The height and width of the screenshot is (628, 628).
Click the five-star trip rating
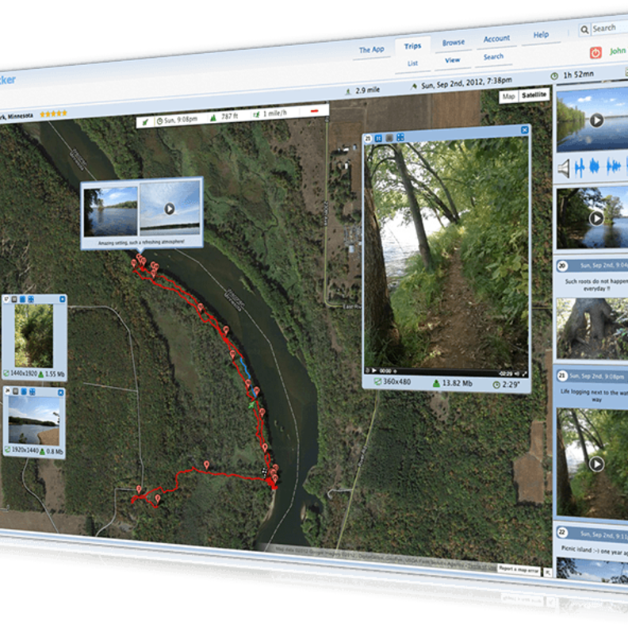pyautogui.click(x=53, y=113)
